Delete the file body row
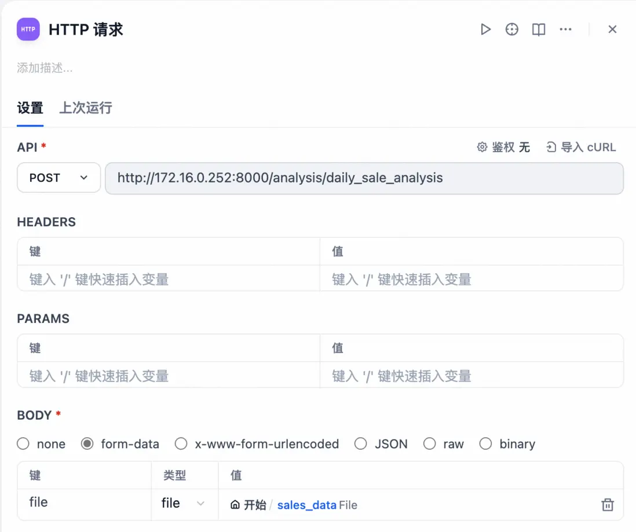 click(x=607, y=505)
